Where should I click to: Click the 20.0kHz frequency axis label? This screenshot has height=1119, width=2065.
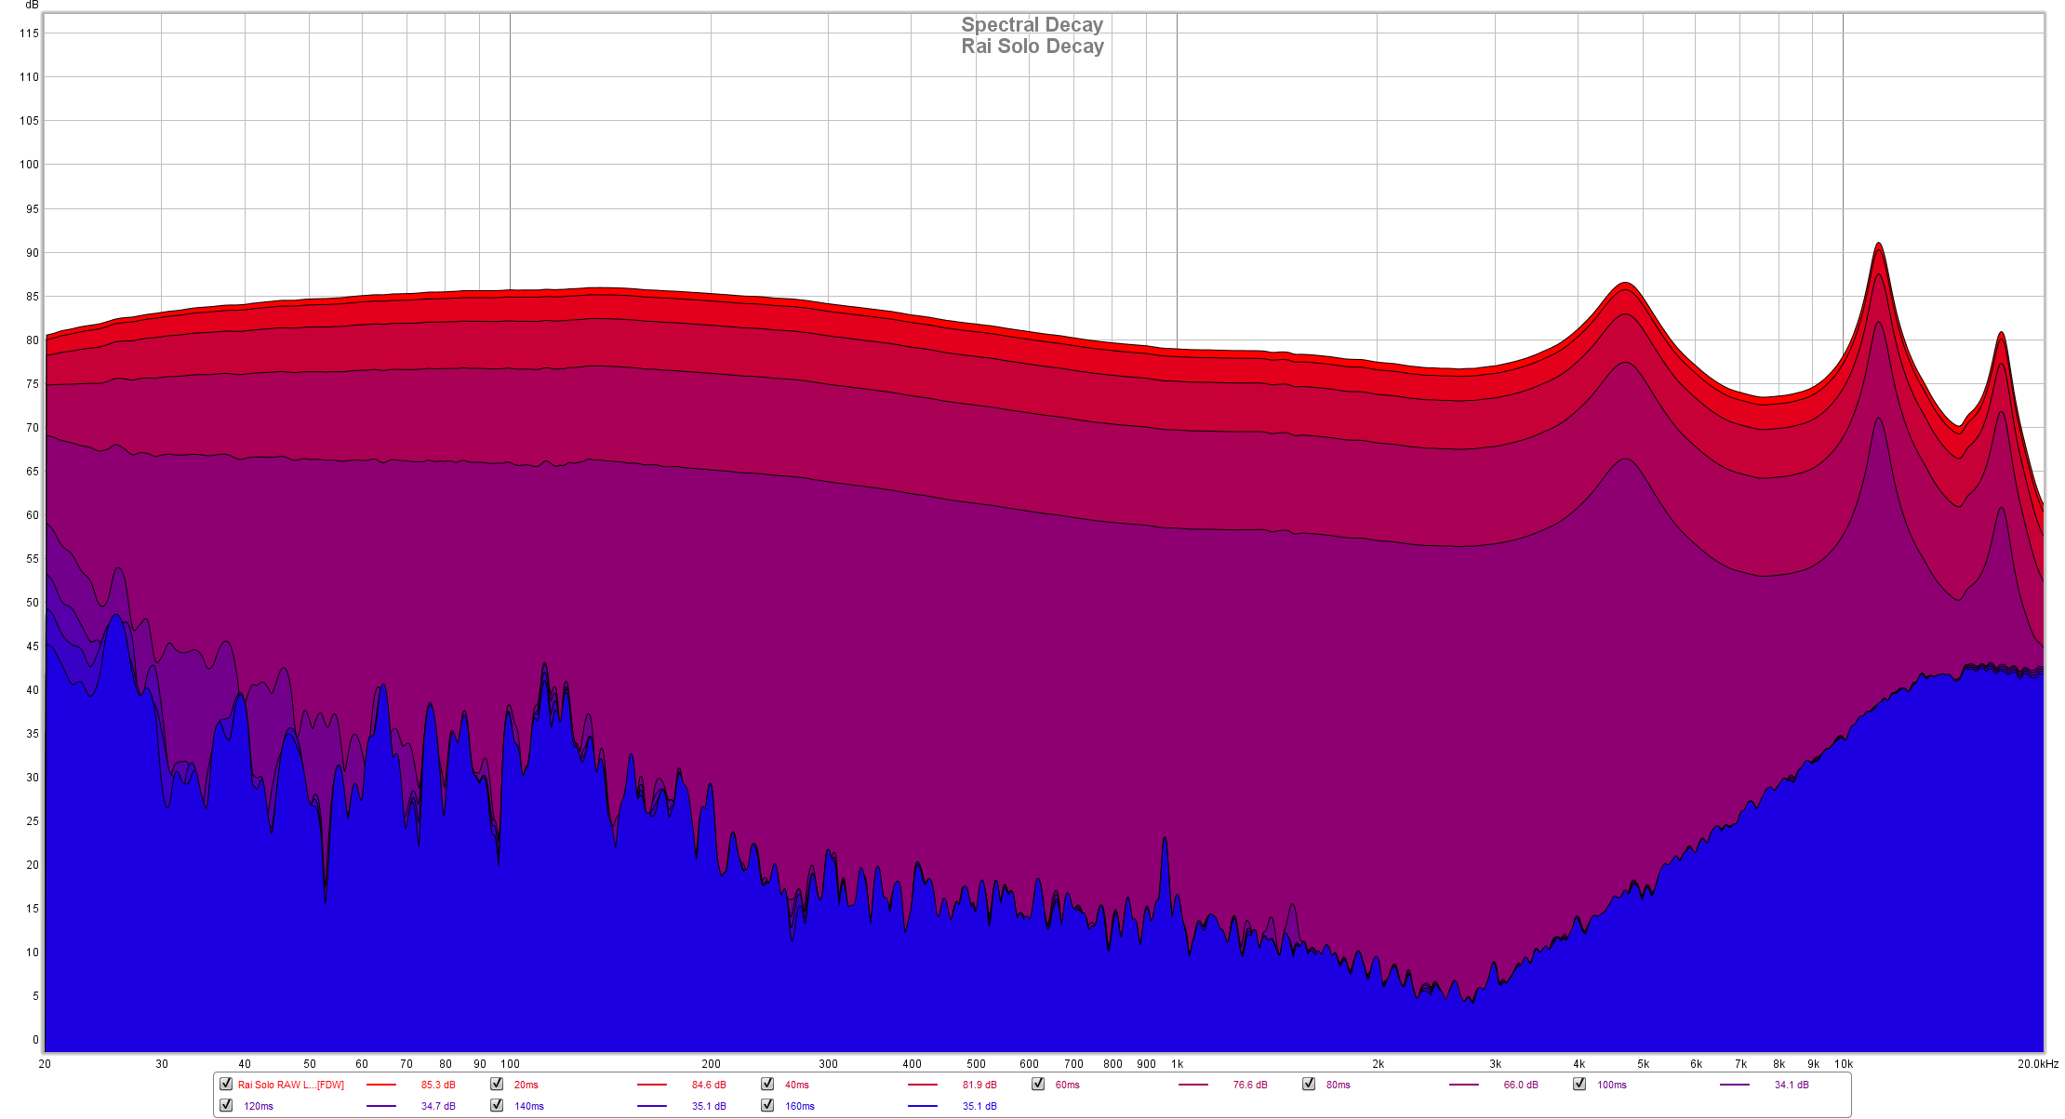pyautogui.click(x=2037, y=1064)
